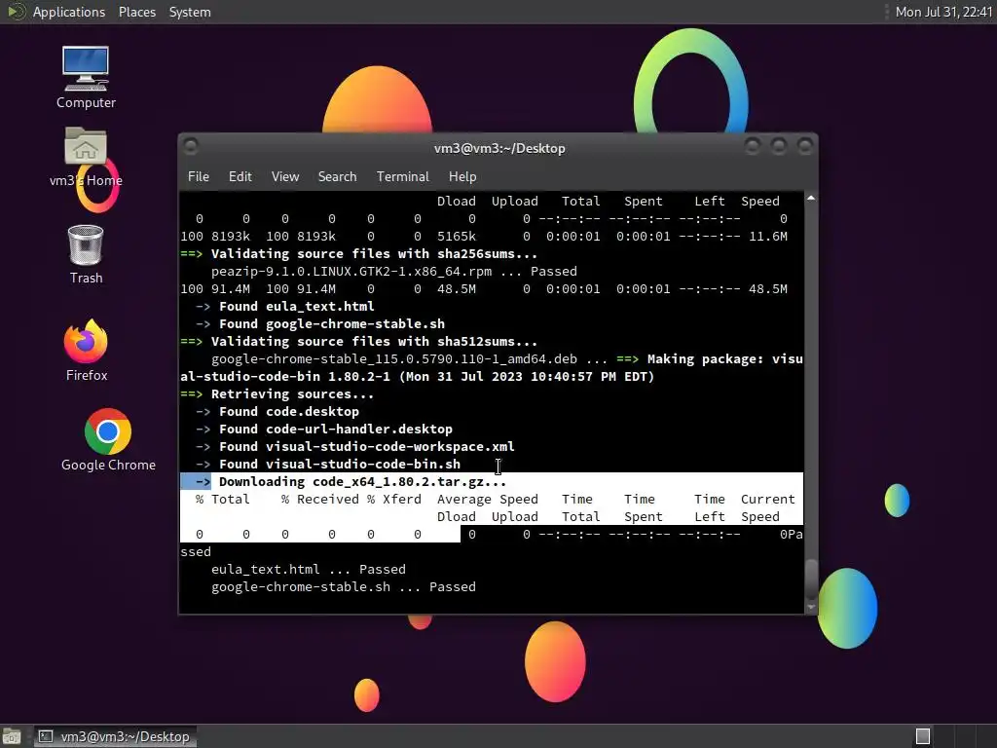The width and height of the screenshot is (997, 748).
Task: Click the vm3@vm3:~/Desktop taskbar button
Action: click(x=116, y=736)
